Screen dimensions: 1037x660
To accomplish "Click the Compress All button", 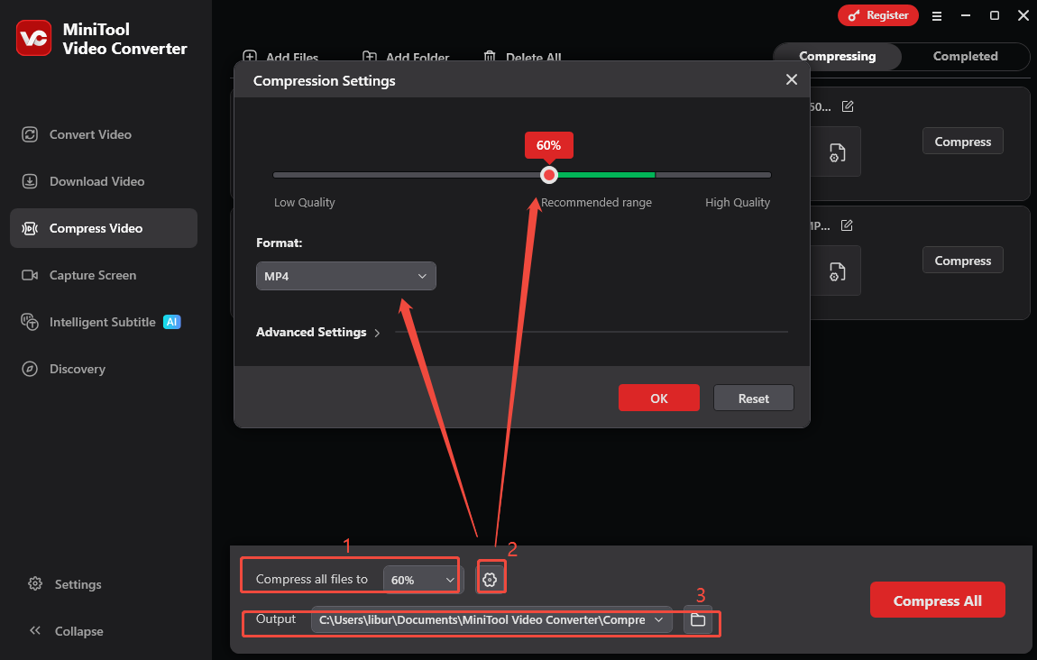I will (937, 599).
